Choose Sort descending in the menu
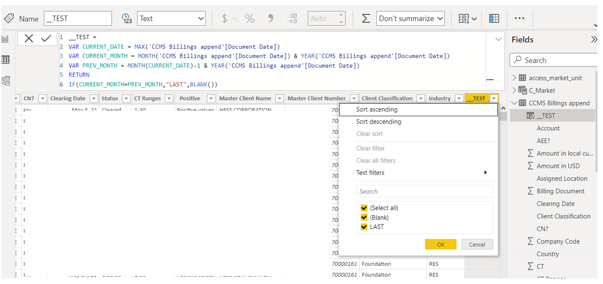 pos(418,122)
